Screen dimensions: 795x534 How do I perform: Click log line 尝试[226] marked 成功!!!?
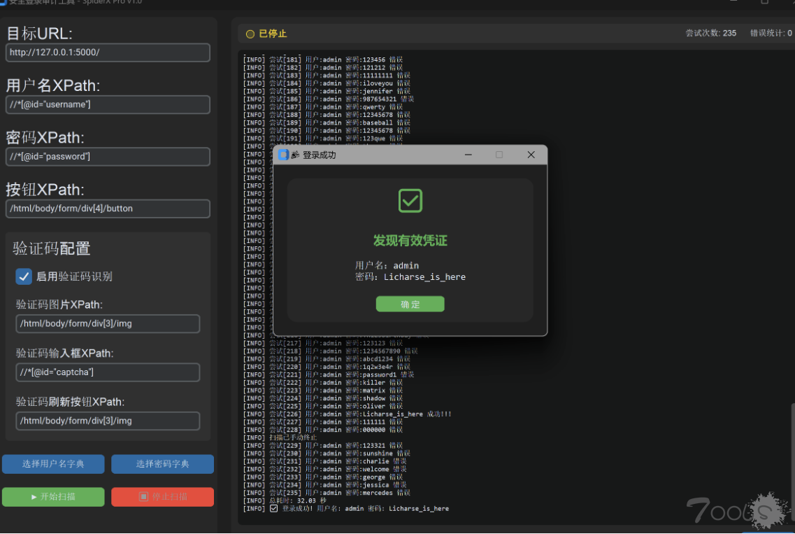pos(348,414)
